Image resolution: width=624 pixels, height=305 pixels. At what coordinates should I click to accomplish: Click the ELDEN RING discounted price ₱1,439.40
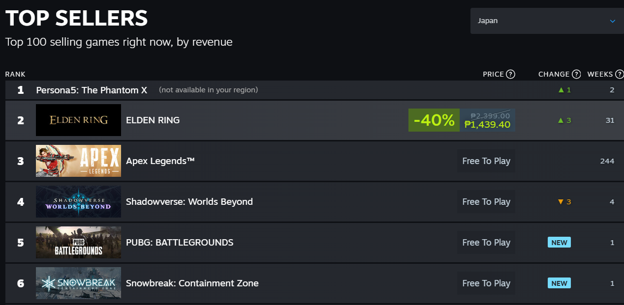tap(487, 125)
